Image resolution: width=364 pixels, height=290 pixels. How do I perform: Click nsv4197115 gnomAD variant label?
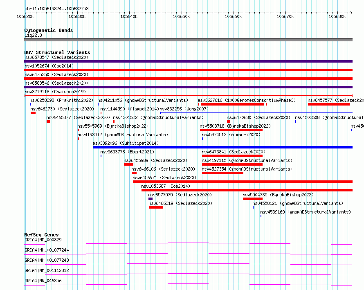pos(247,160)
